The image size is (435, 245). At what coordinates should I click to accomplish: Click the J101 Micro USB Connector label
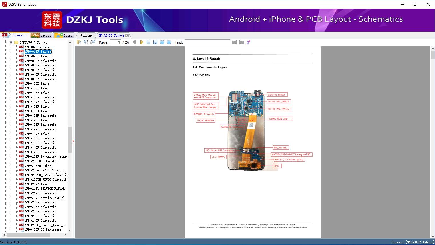tap(220, 150)
